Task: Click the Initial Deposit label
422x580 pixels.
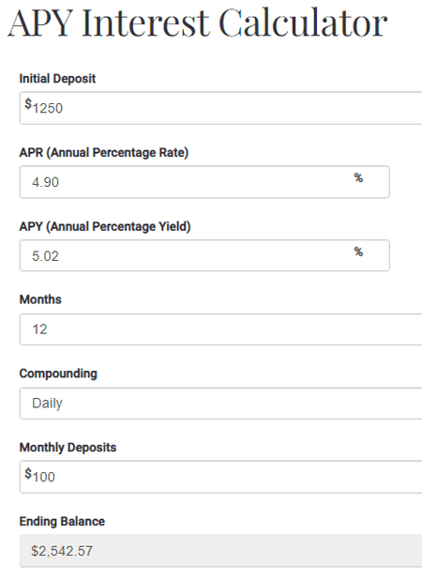Action: tap(57, 79)
